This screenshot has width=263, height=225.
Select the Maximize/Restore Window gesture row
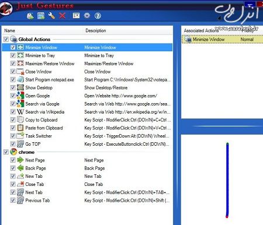(x=87, y=64)
